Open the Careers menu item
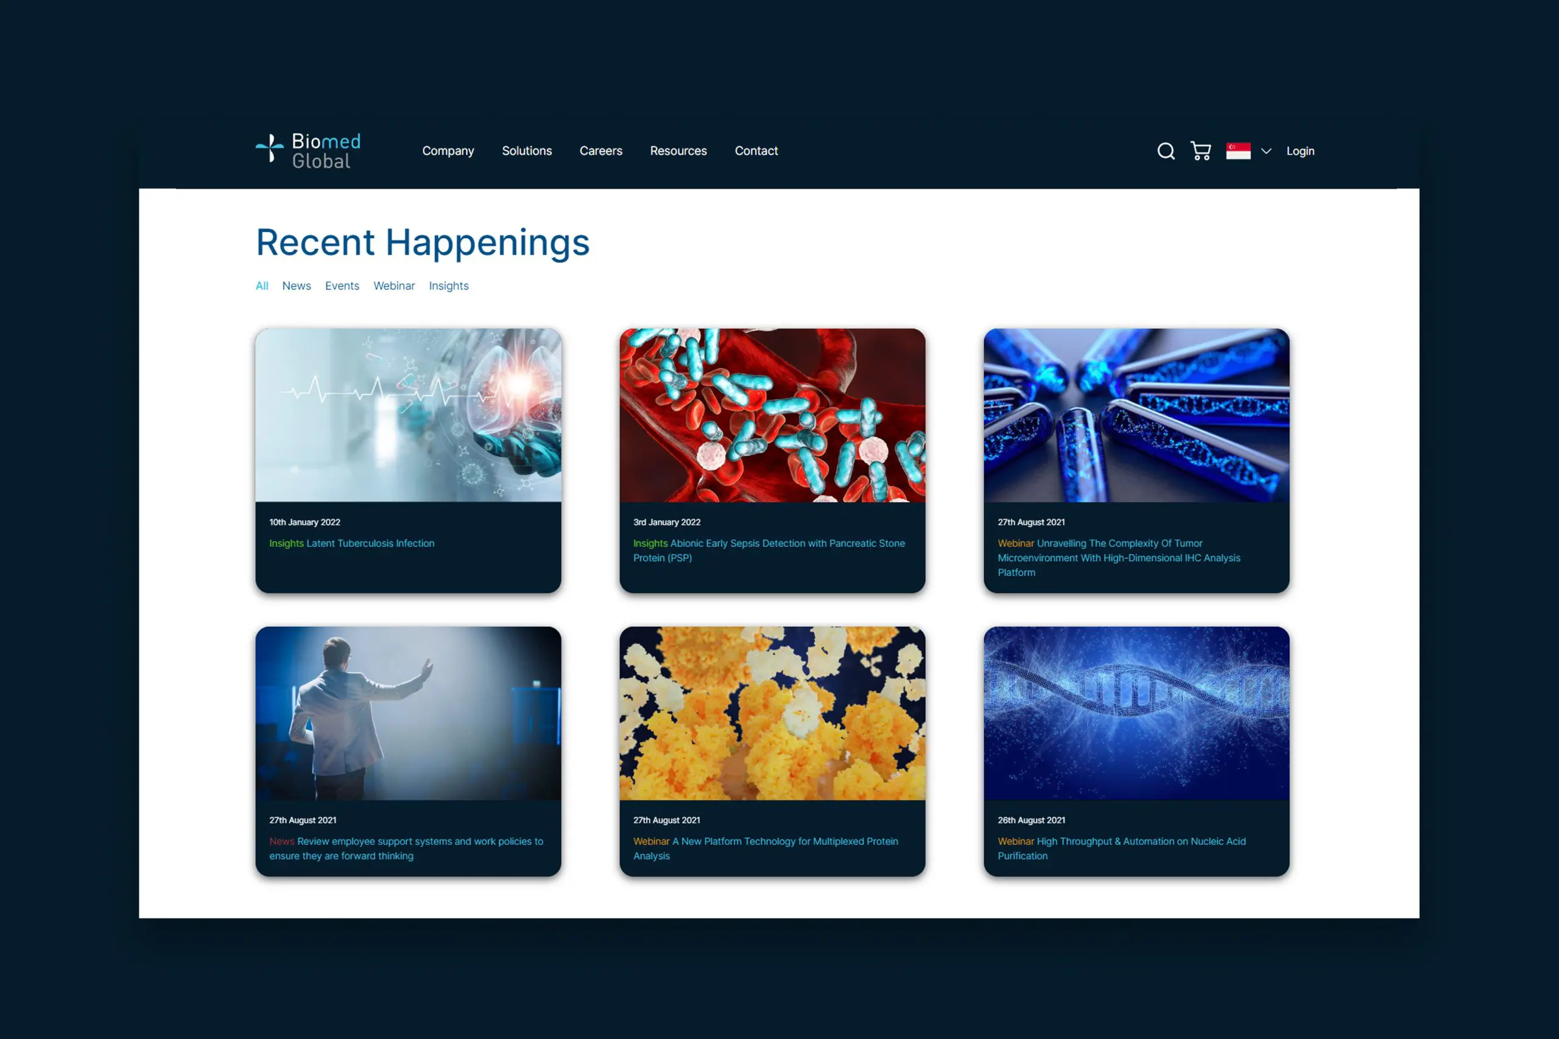1559x1039 pixels. coord(600,151)
